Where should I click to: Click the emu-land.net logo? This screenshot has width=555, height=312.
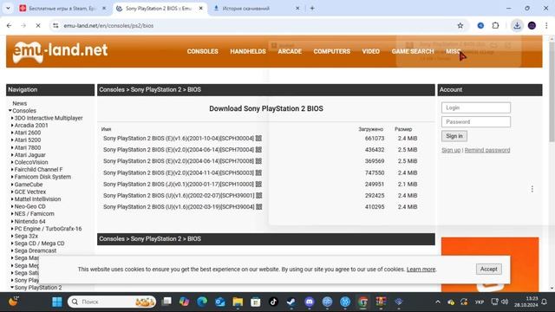(x=60, y=52)
